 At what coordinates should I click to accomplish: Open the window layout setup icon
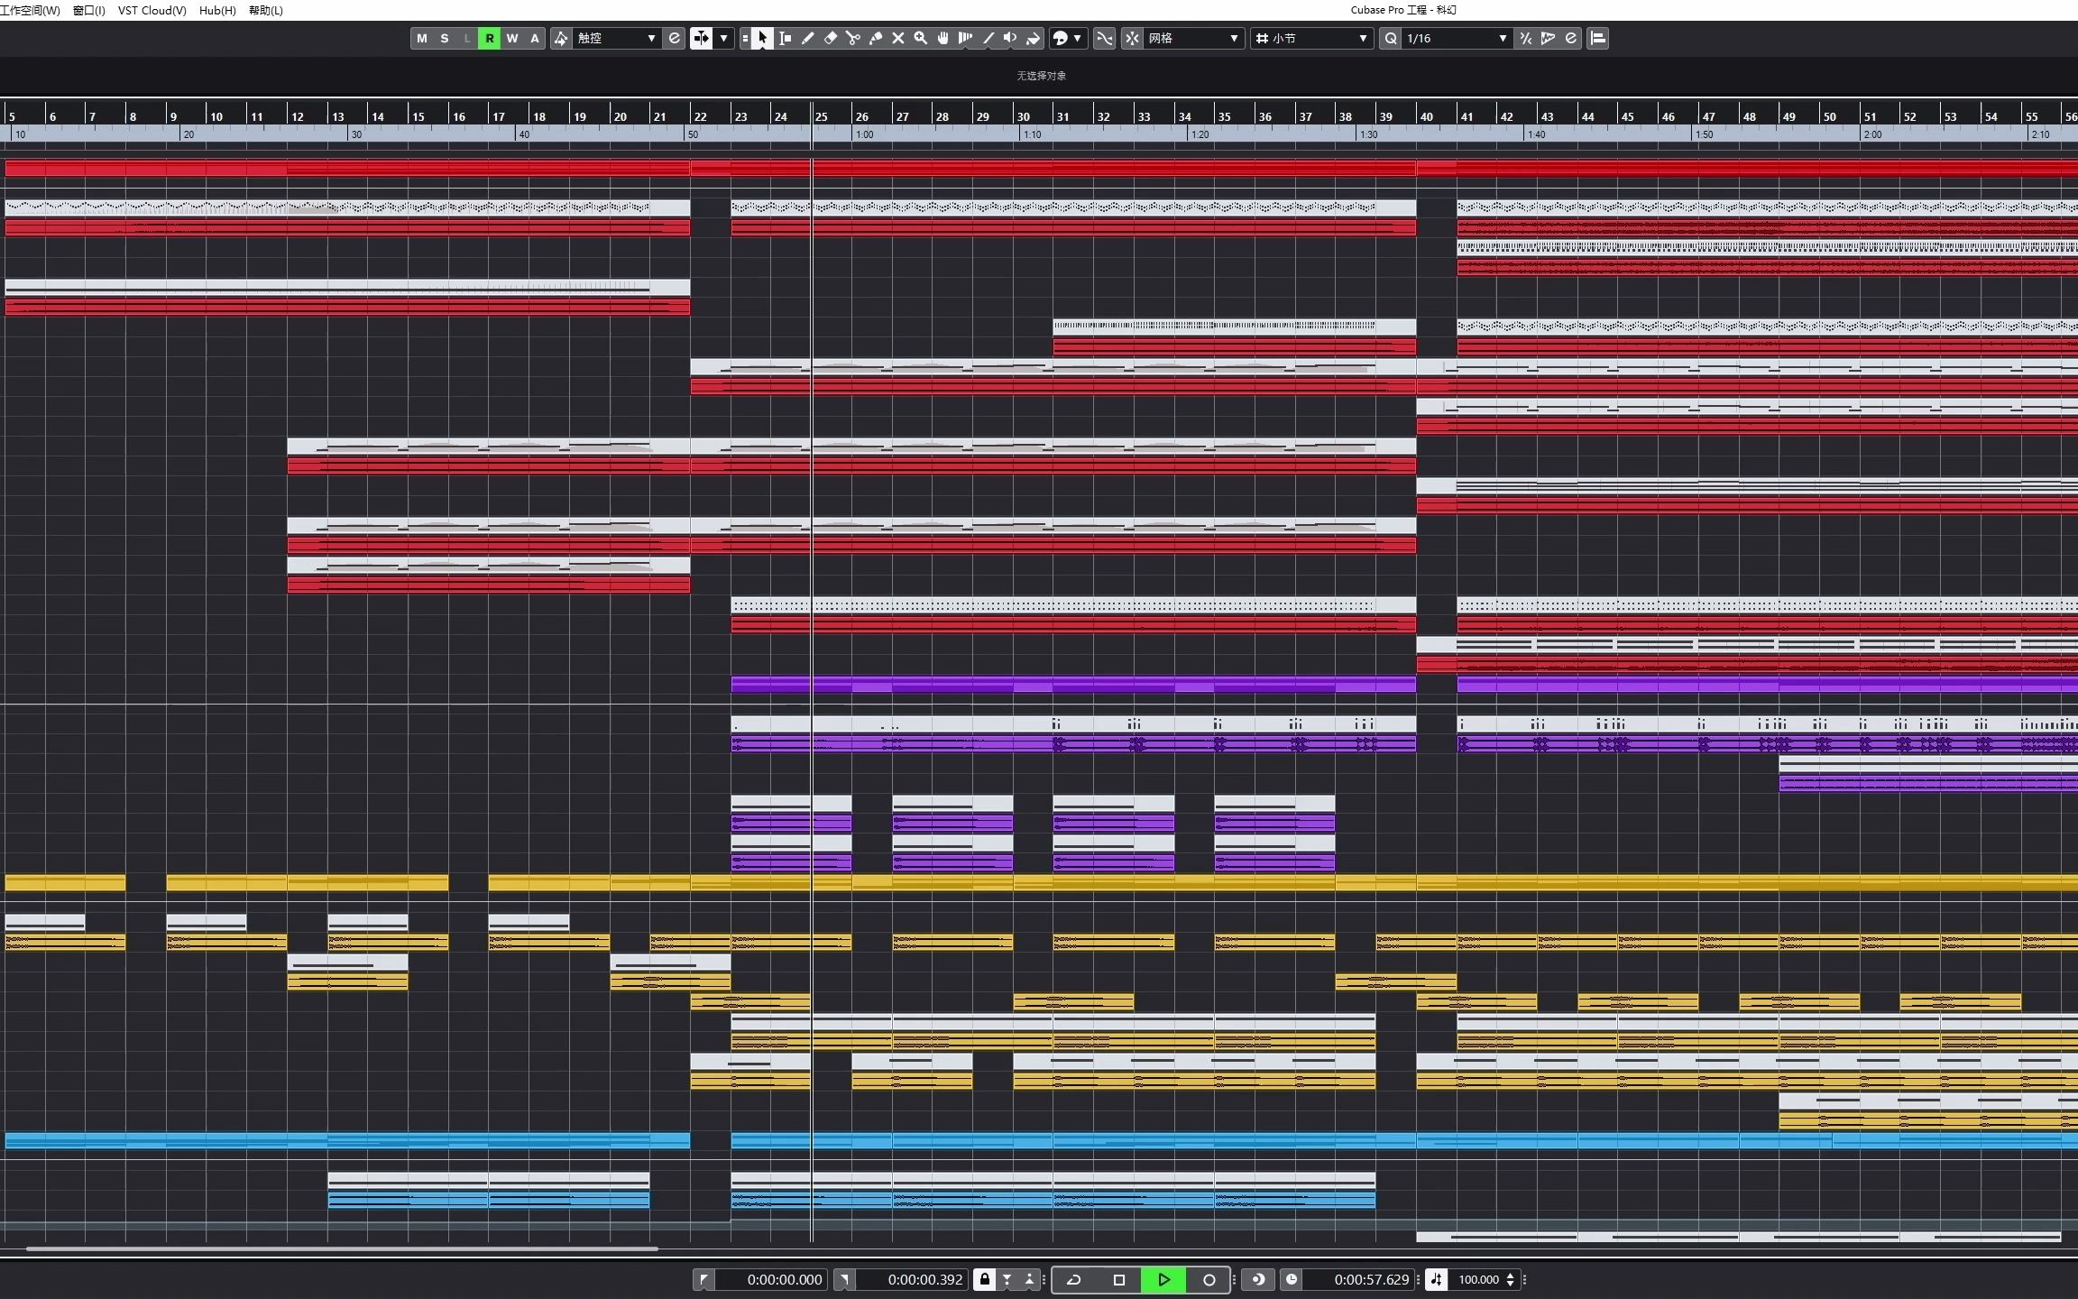[x=1598, y=38]
